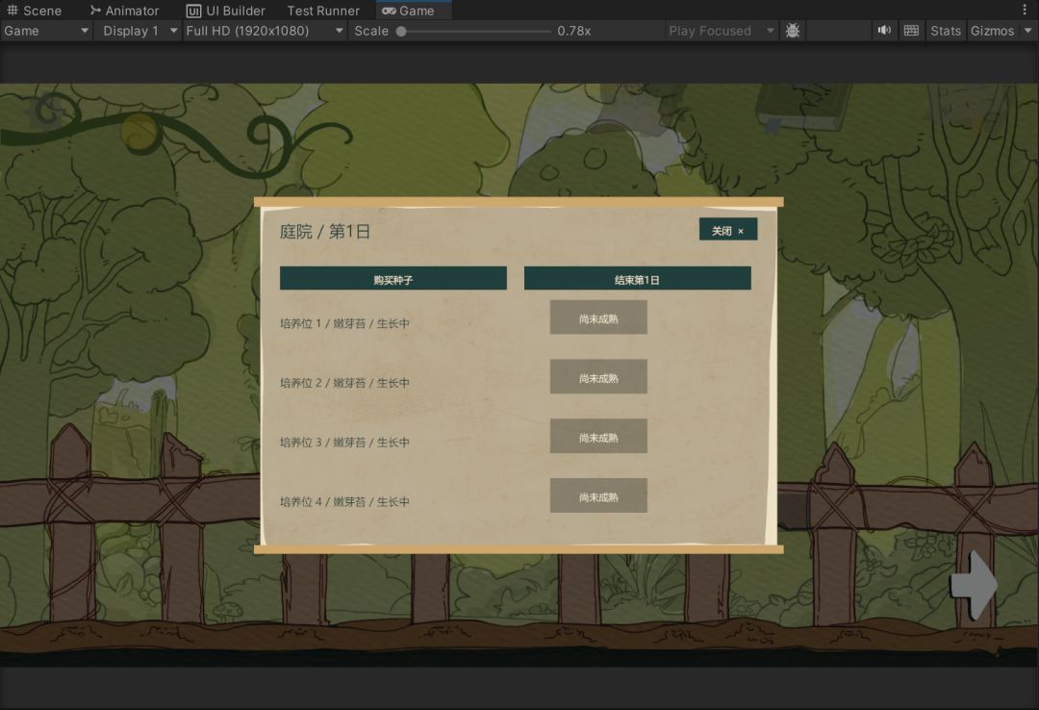Mute audio with the speaker icon
This screenshot has width=1039, height=710.
click(x=885, y=31)
